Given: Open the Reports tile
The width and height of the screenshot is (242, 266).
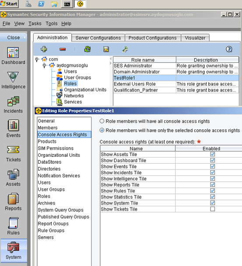Looking at the screenshot, I should (13, 202).
